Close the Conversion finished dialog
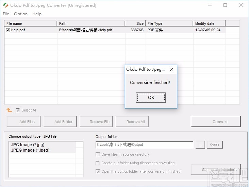249x187 pixels. [x=172, y=69]
